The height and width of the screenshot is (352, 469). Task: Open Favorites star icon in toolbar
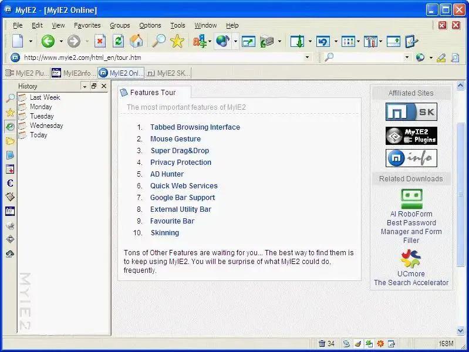(x=177, y=41)
